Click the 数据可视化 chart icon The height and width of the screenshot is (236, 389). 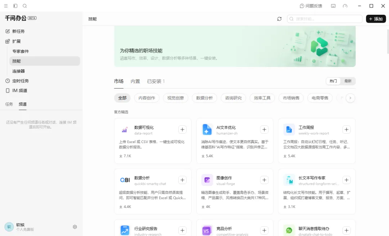[125, 130]
